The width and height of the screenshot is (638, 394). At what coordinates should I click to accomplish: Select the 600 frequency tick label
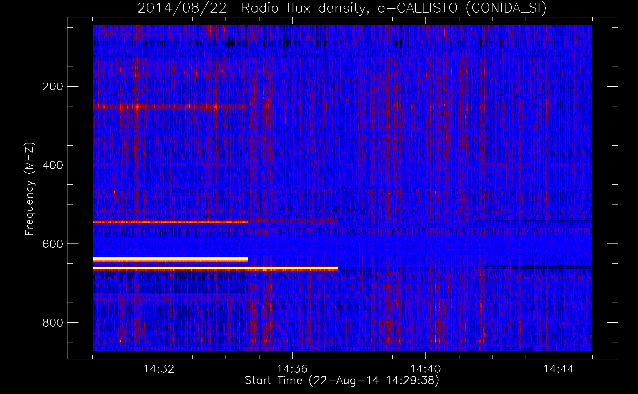[x=53, y=244]
